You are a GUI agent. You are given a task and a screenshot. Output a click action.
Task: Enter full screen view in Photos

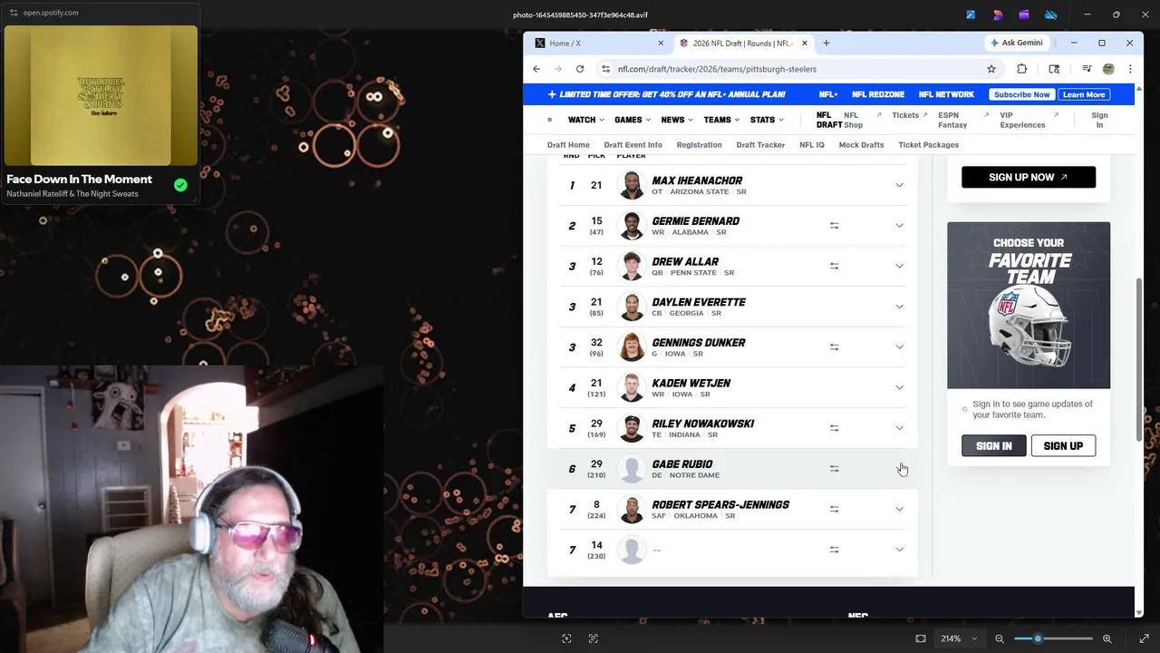(1144, 638)
